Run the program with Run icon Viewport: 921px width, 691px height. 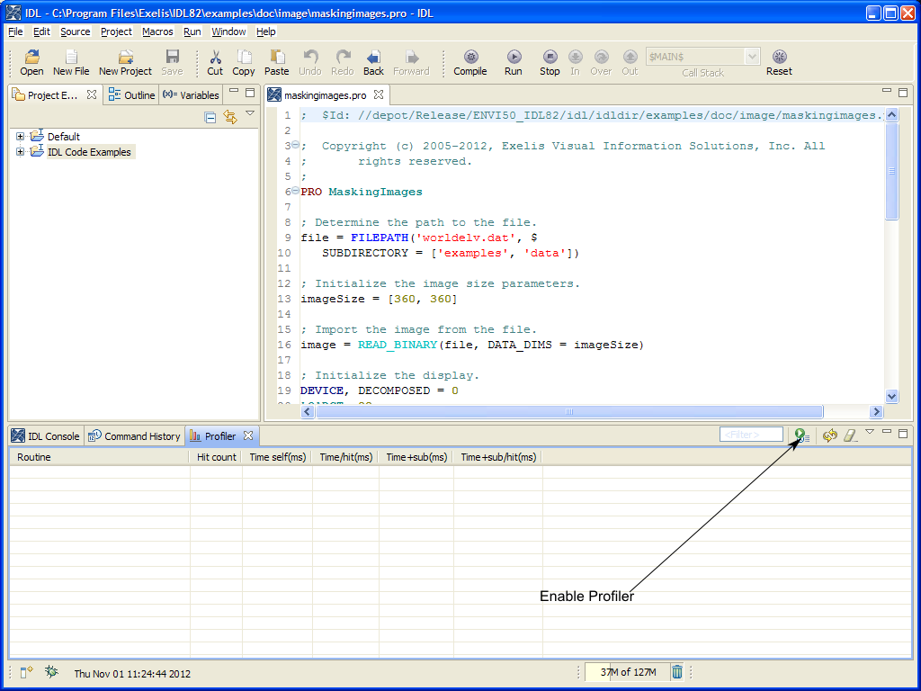tap(514, 63)
